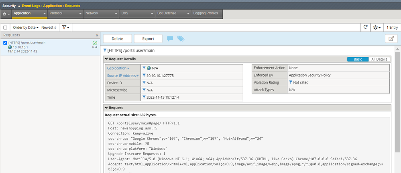This screenshot has height=173, width=401.
Task: Click the blue tags icon
Action: [181, 39]
